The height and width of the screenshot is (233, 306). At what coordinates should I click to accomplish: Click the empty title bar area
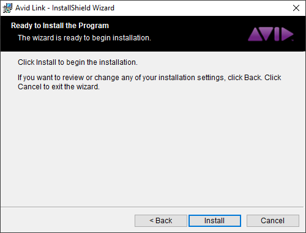[x=202, y=8]
